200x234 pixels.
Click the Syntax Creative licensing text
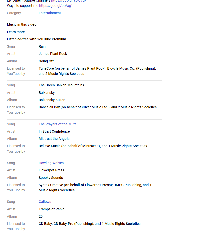tap(95, 188)
